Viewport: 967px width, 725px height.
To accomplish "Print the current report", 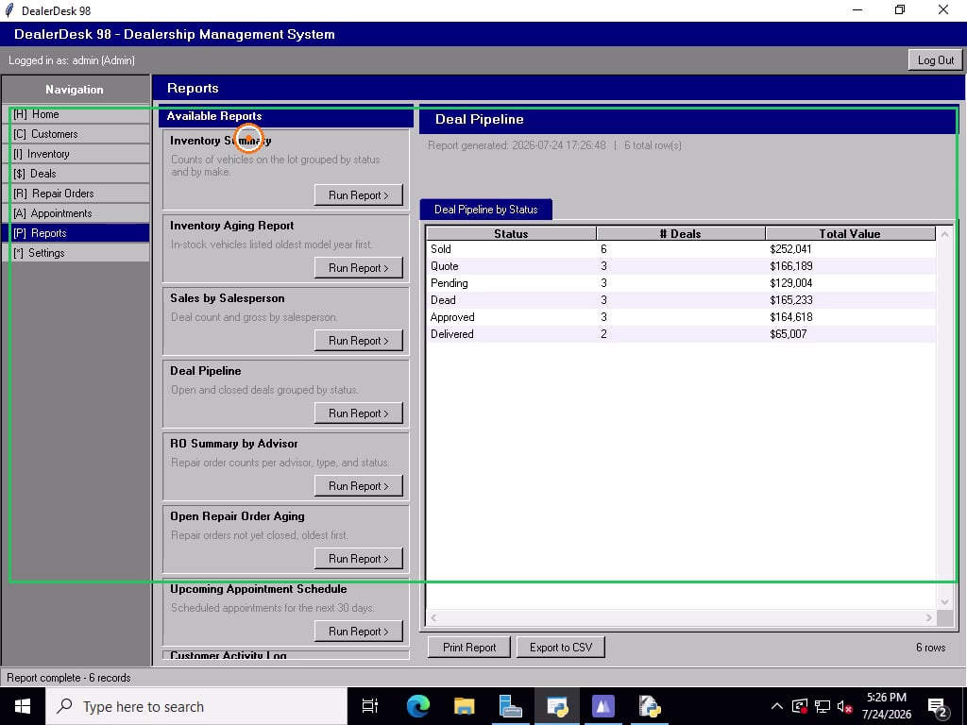I will pos(469,648).
